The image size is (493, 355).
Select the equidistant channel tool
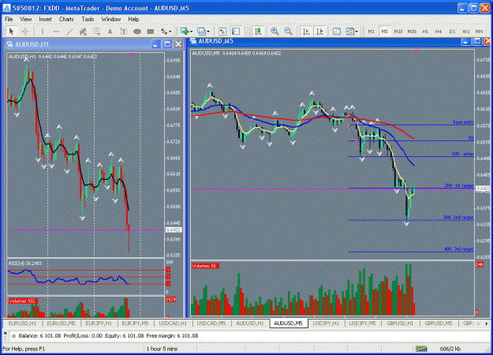[83, 32]
